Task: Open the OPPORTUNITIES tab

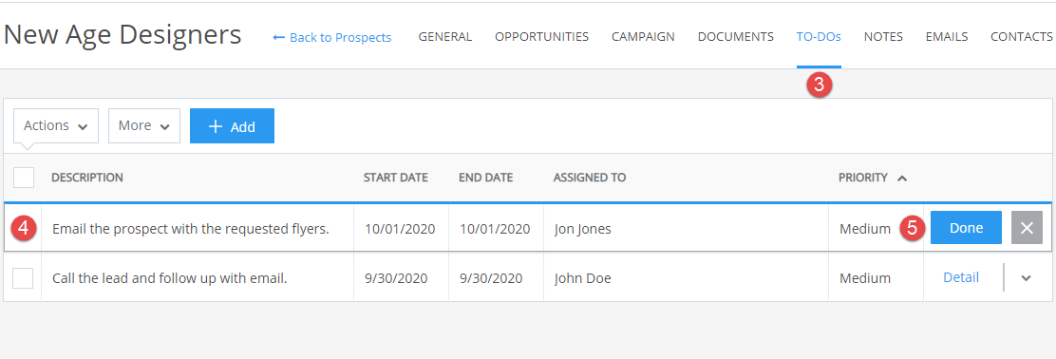Action: tap(541, 37)
